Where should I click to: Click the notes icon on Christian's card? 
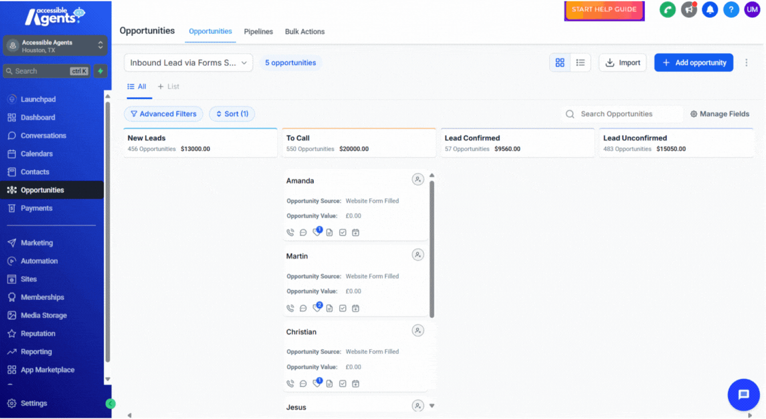click(x=330, y=384)
